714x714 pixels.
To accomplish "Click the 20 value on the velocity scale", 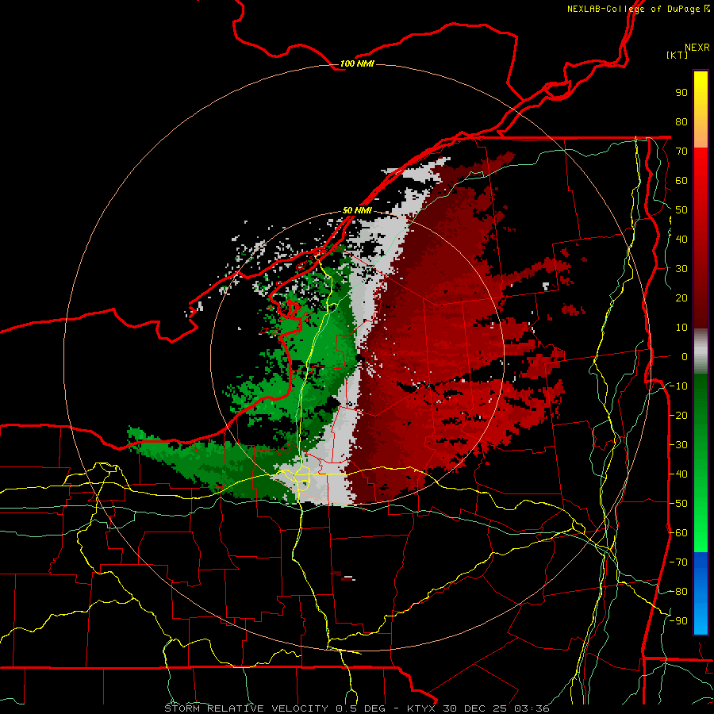I will point(681,298).
